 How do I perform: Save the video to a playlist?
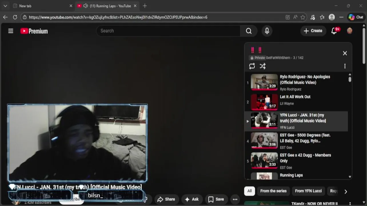[216, 199]
